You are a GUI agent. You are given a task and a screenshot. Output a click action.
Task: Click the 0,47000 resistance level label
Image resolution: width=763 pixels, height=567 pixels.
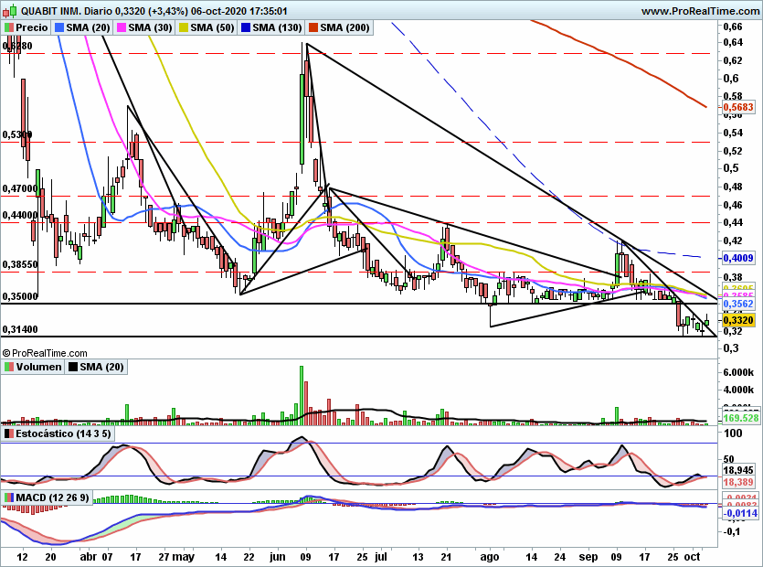pyautogui.click(x=20, y=188)
